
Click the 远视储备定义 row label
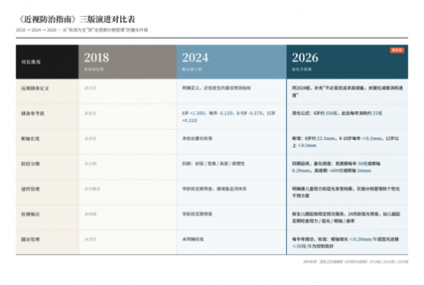point(35,88)
